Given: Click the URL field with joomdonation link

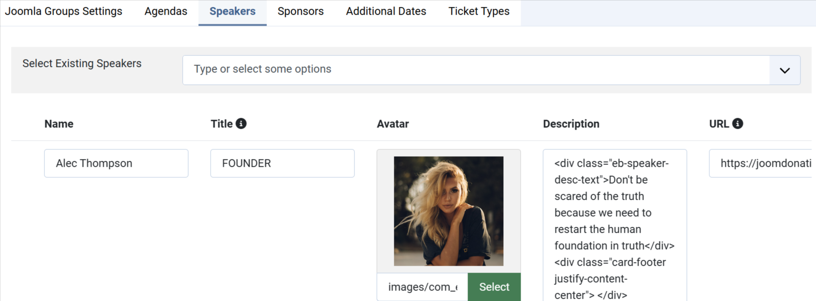Looking at the screenshot, I should click(761, 163).
